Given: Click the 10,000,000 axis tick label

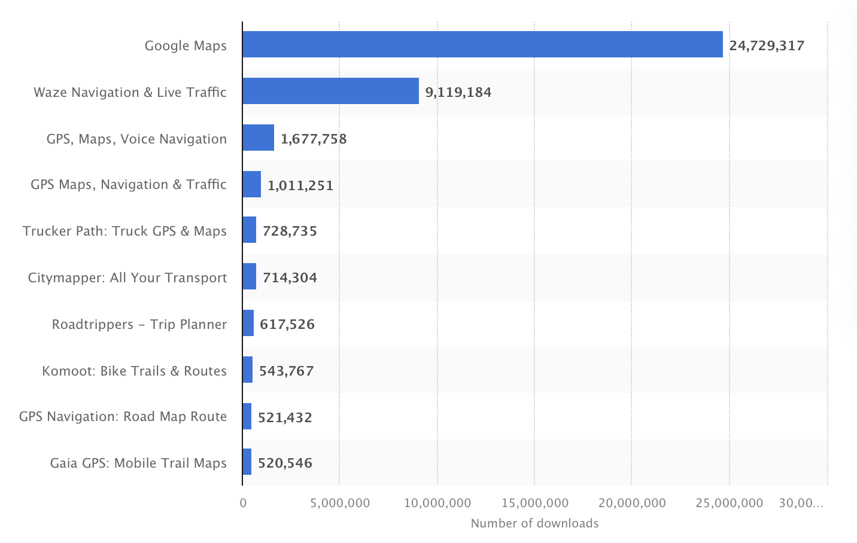Looking at the screenshot, I should (x=437, y=503).
